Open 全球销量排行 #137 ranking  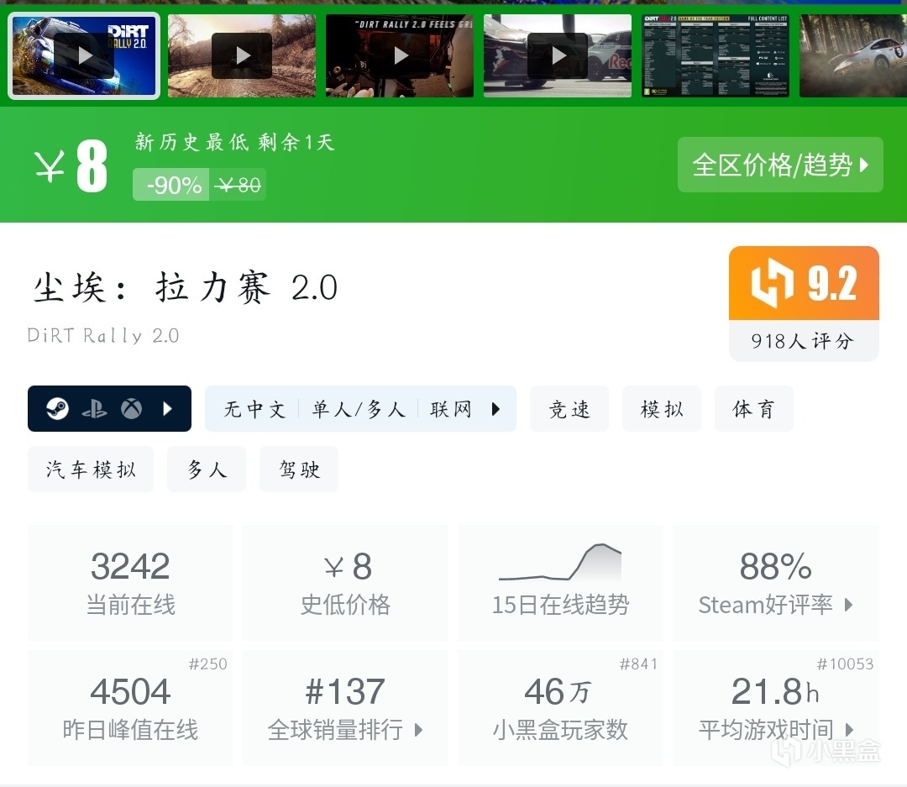pos(345,708)
